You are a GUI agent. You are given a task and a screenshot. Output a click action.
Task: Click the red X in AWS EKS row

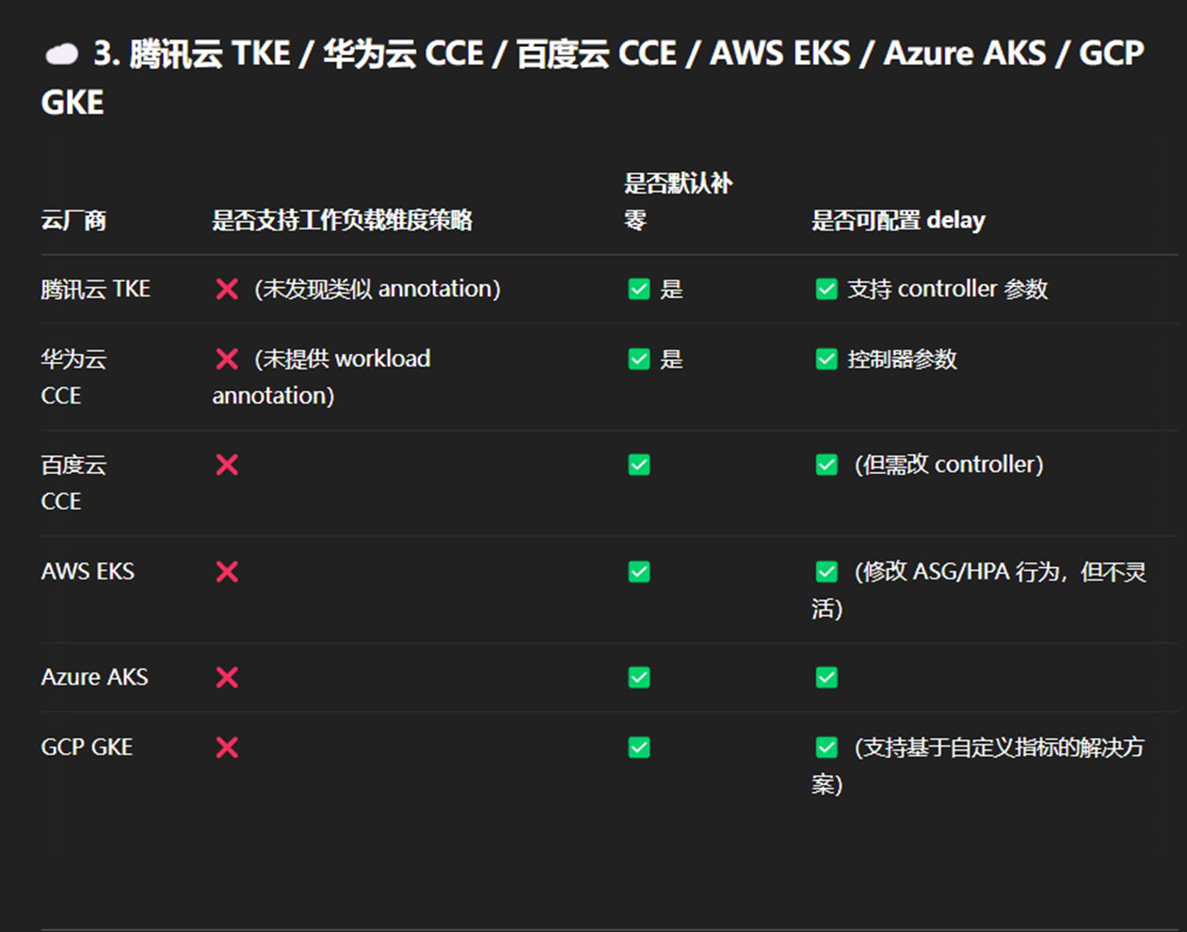pos(227,572)
